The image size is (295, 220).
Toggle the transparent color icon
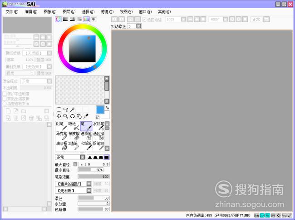pyautogui.click(x=98, y=117)
